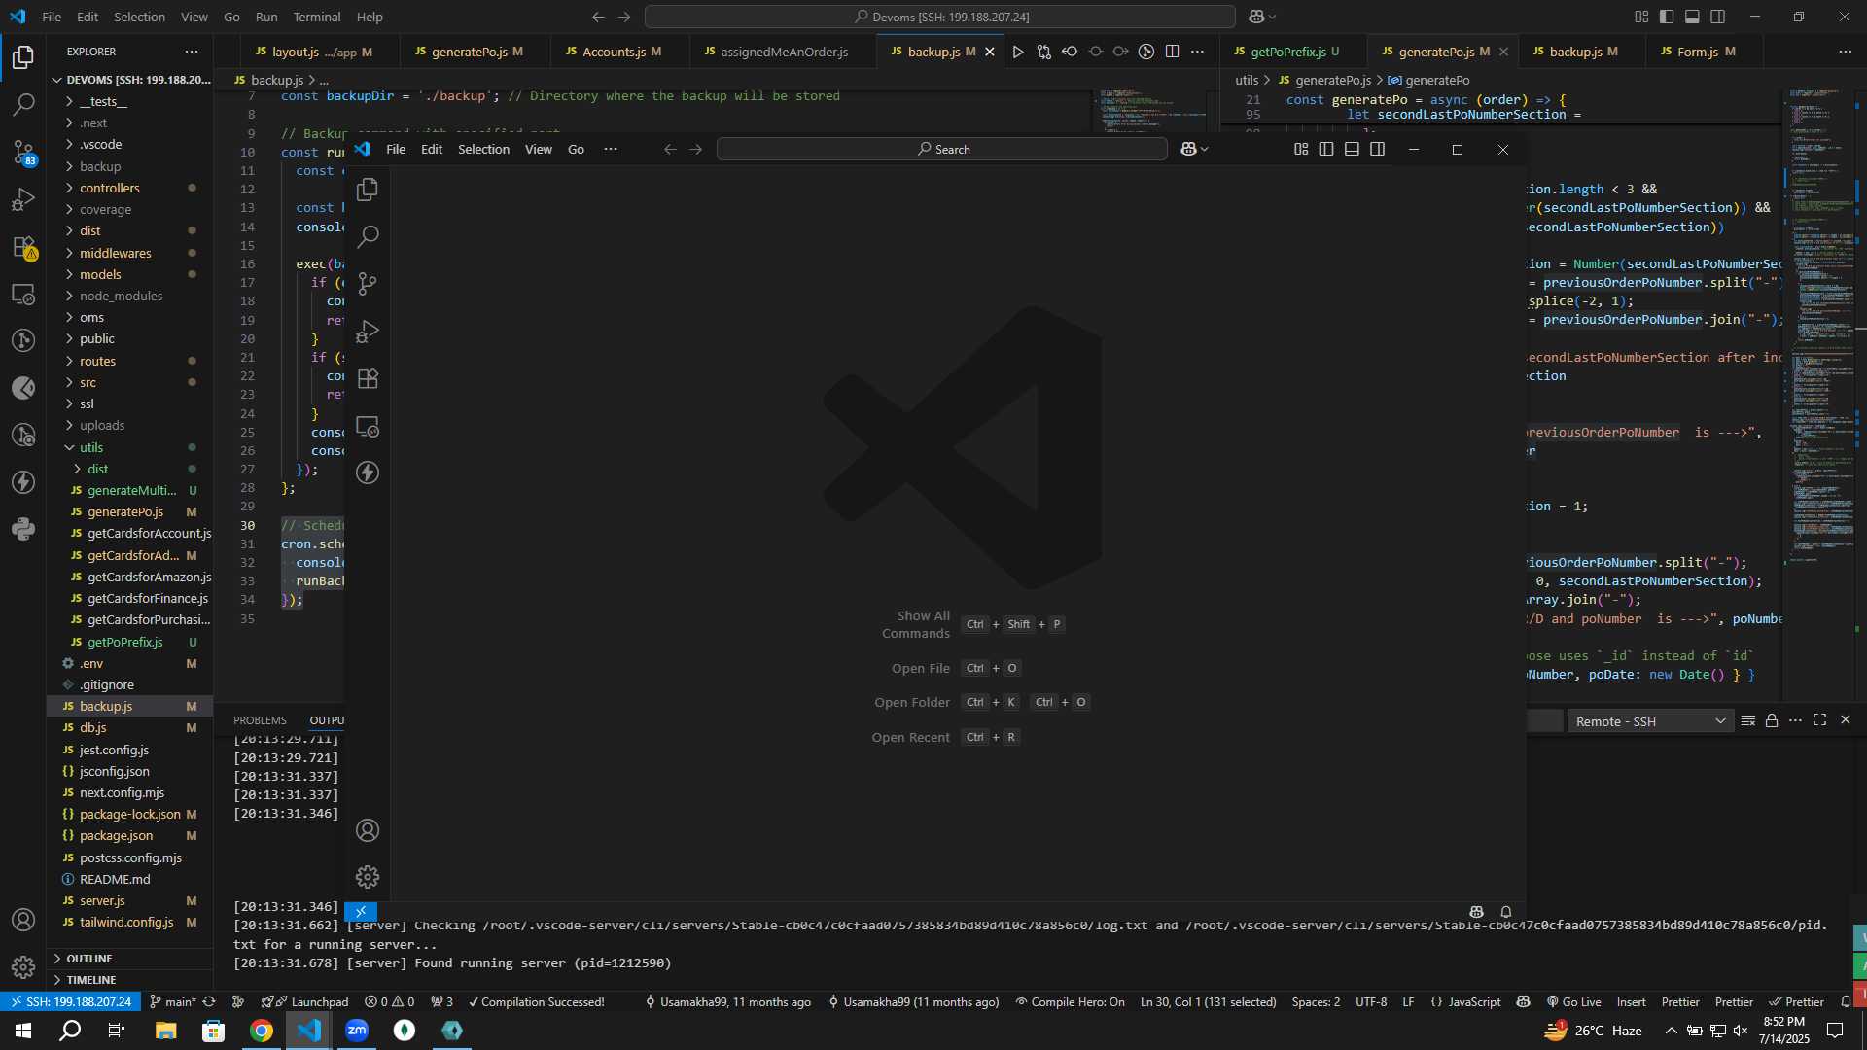Clear the output panel with the list icon

point(1747,720)
